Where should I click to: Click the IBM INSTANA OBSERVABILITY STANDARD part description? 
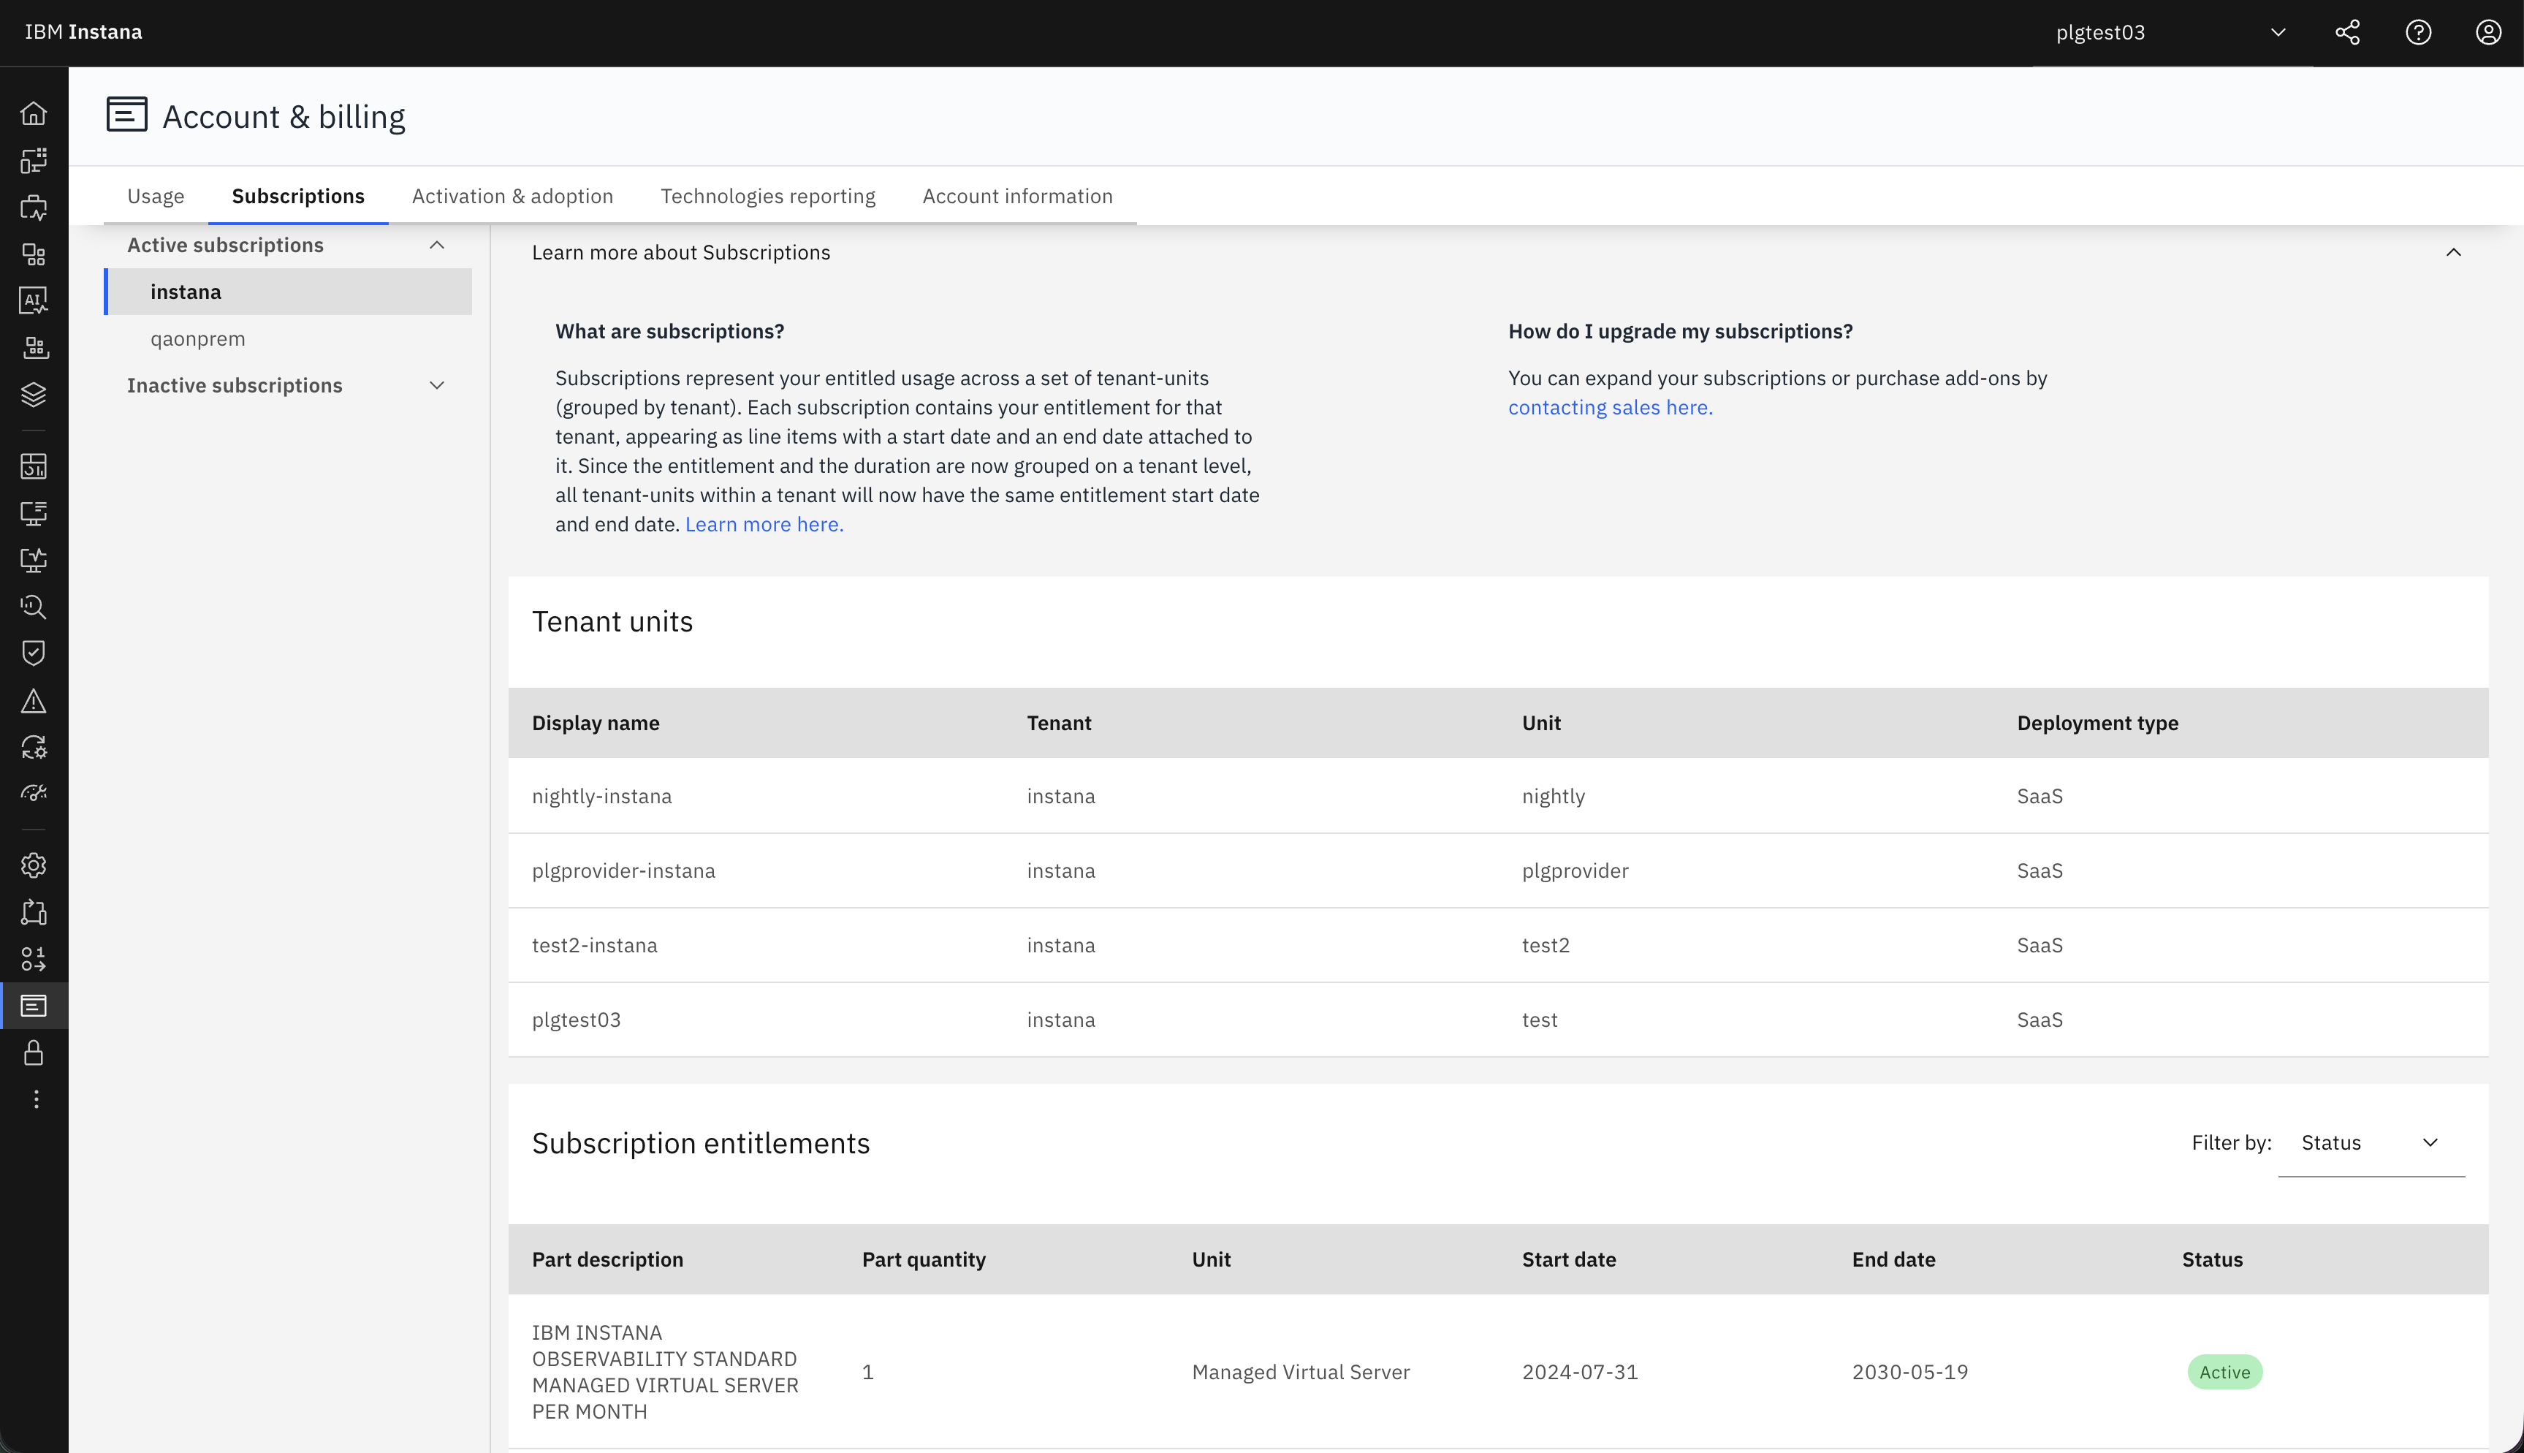pyautogui.click(x=666, y=1372)
